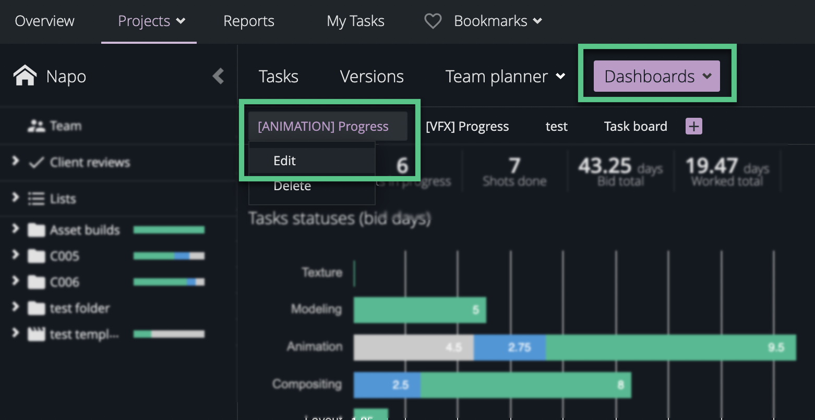Click the heart icon next to Bookmarks
The image size is (815, 420).
click(x=432, y=21)
